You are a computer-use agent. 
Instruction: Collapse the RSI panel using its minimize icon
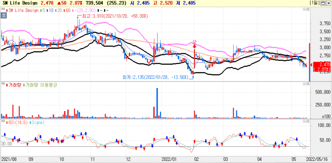pyautogui.click(x=304, y=121)
